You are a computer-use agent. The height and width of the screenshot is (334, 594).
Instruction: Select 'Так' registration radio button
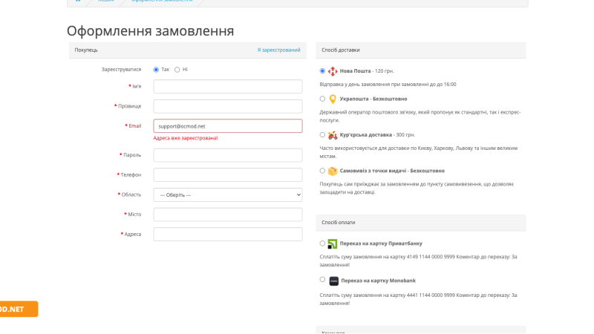(x=156, y=70)
